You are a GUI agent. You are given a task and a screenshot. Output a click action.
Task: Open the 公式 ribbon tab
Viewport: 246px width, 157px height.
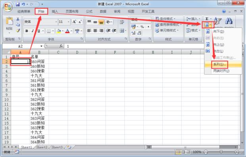(89, 11)
